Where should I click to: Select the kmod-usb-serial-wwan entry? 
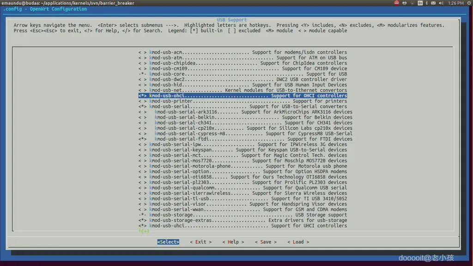tap(243, 210)
